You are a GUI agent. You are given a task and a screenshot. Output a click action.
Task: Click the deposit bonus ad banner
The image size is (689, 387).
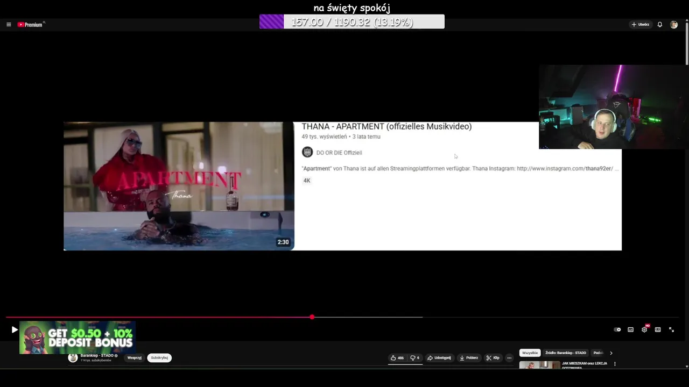pyautogui.click(x=77, y=338)
